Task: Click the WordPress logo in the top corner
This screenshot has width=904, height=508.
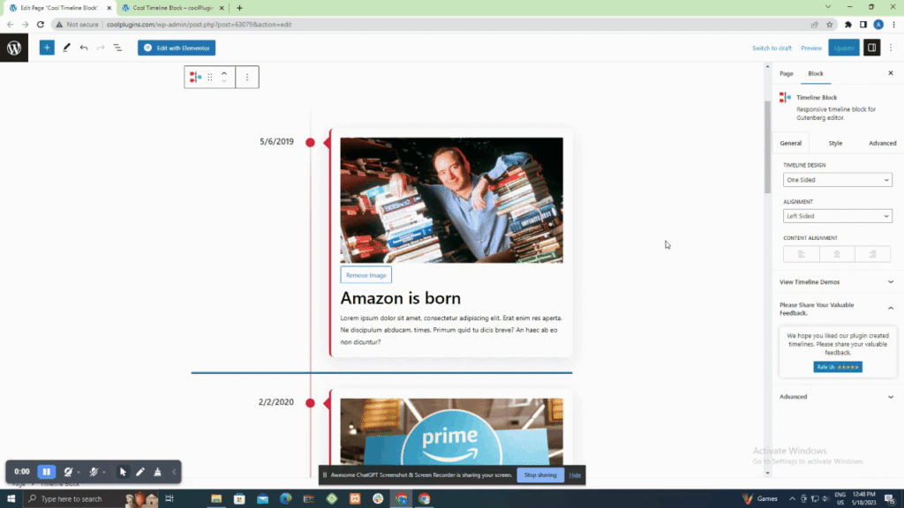Action: point(14,49)
